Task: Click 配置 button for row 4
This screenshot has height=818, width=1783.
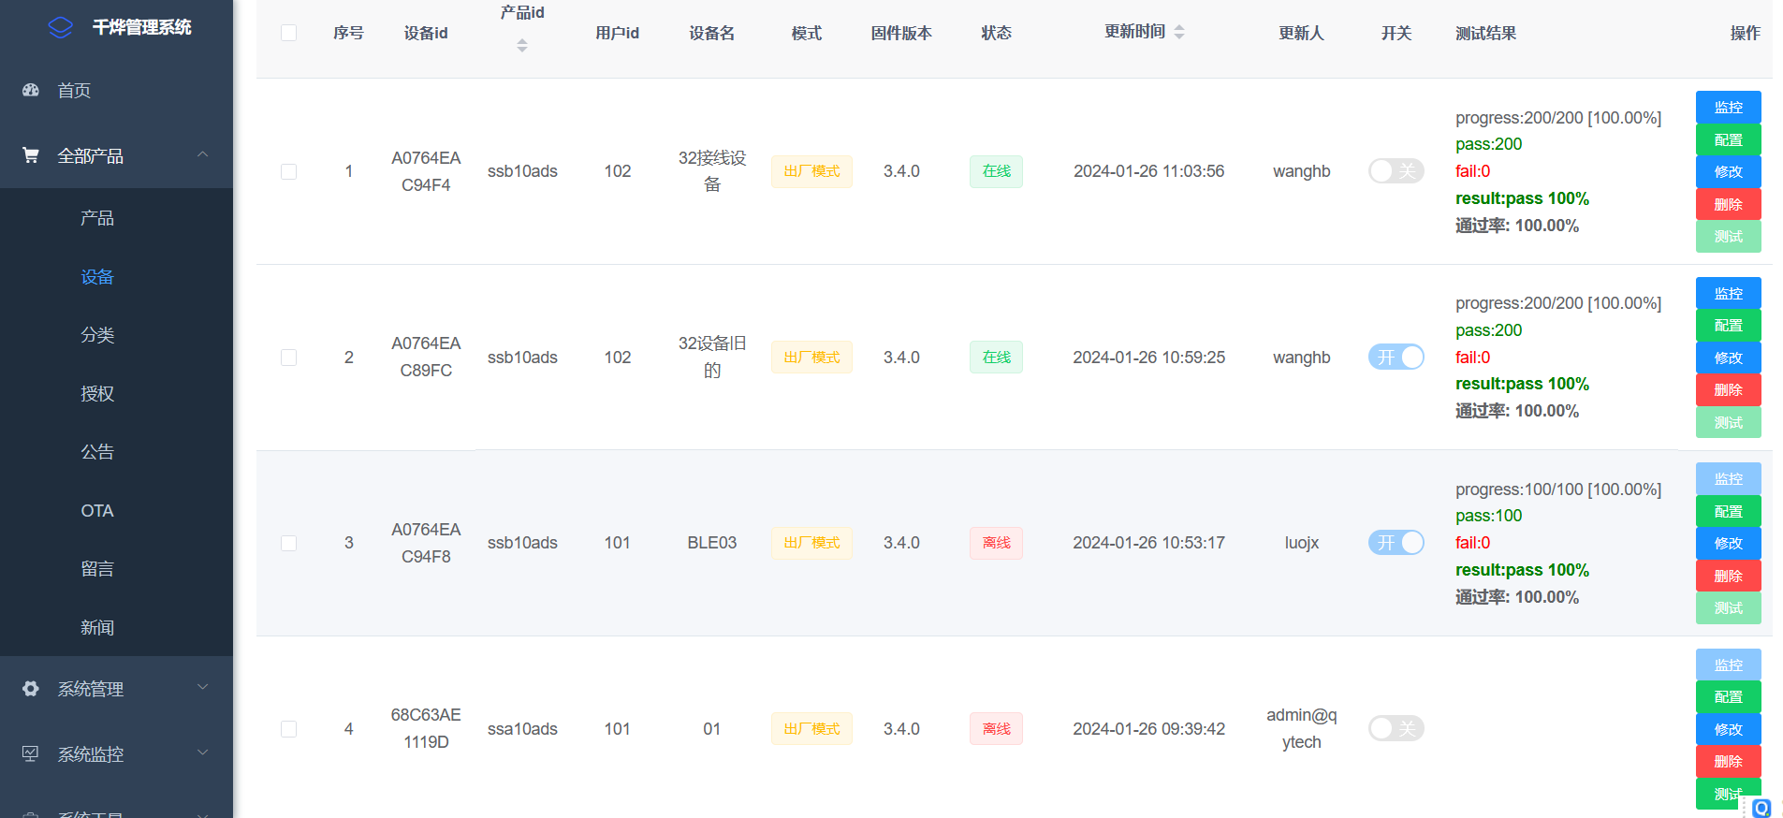Action: 1728,696
